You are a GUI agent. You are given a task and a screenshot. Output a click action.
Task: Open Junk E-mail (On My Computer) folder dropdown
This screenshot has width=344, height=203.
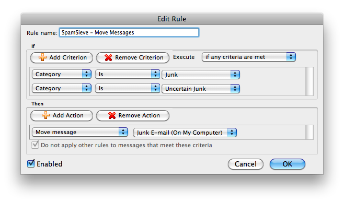tap(185, 133)
